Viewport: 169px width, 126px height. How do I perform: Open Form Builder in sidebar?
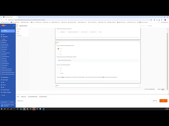click(x=4, y=41)
